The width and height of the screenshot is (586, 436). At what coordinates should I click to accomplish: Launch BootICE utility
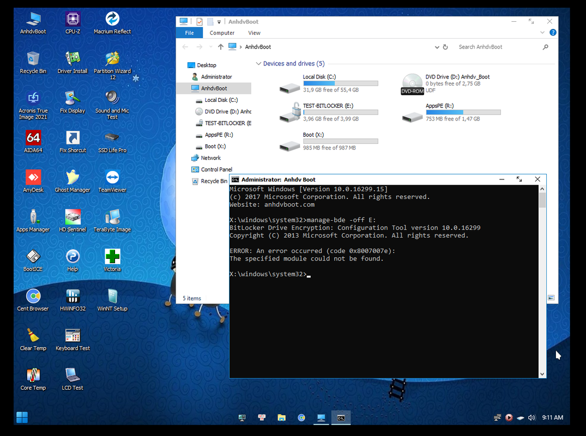[33, 261]
